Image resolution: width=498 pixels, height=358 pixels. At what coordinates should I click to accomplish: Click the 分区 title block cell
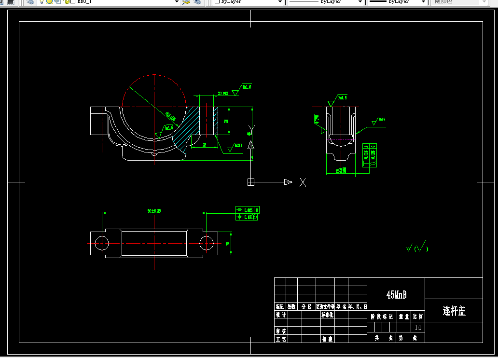[306, 306]
